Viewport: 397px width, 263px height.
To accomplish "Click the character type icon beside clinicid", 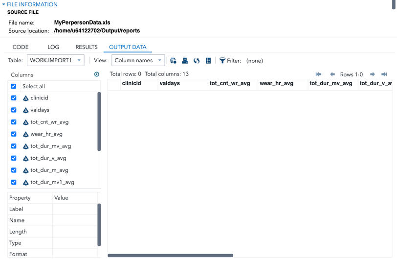I will coord(25,98).
